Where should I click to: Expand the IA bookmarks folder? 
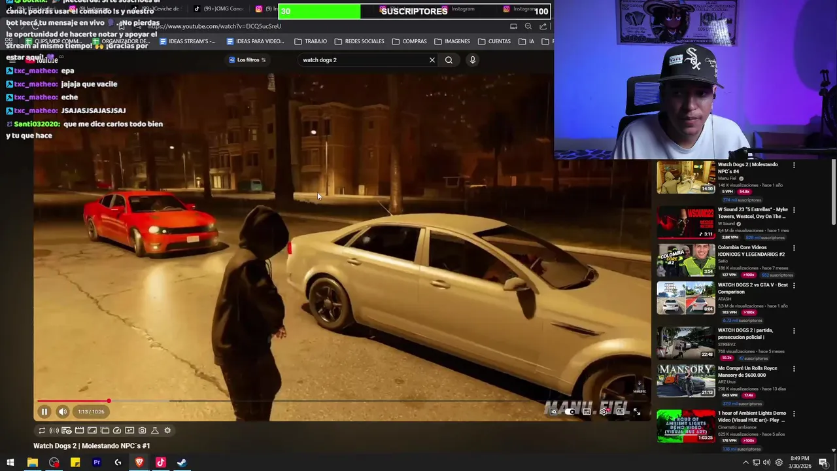[526, 41]
